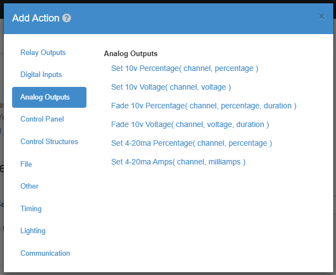336x275 pixels.
Task: Add Set 10v Voltage action
Action: click(x=171, y=87)
